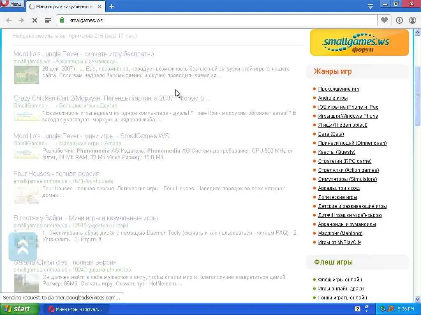Click the scrollbar up arrow
The image size is (421, 315).
(418, 32)
